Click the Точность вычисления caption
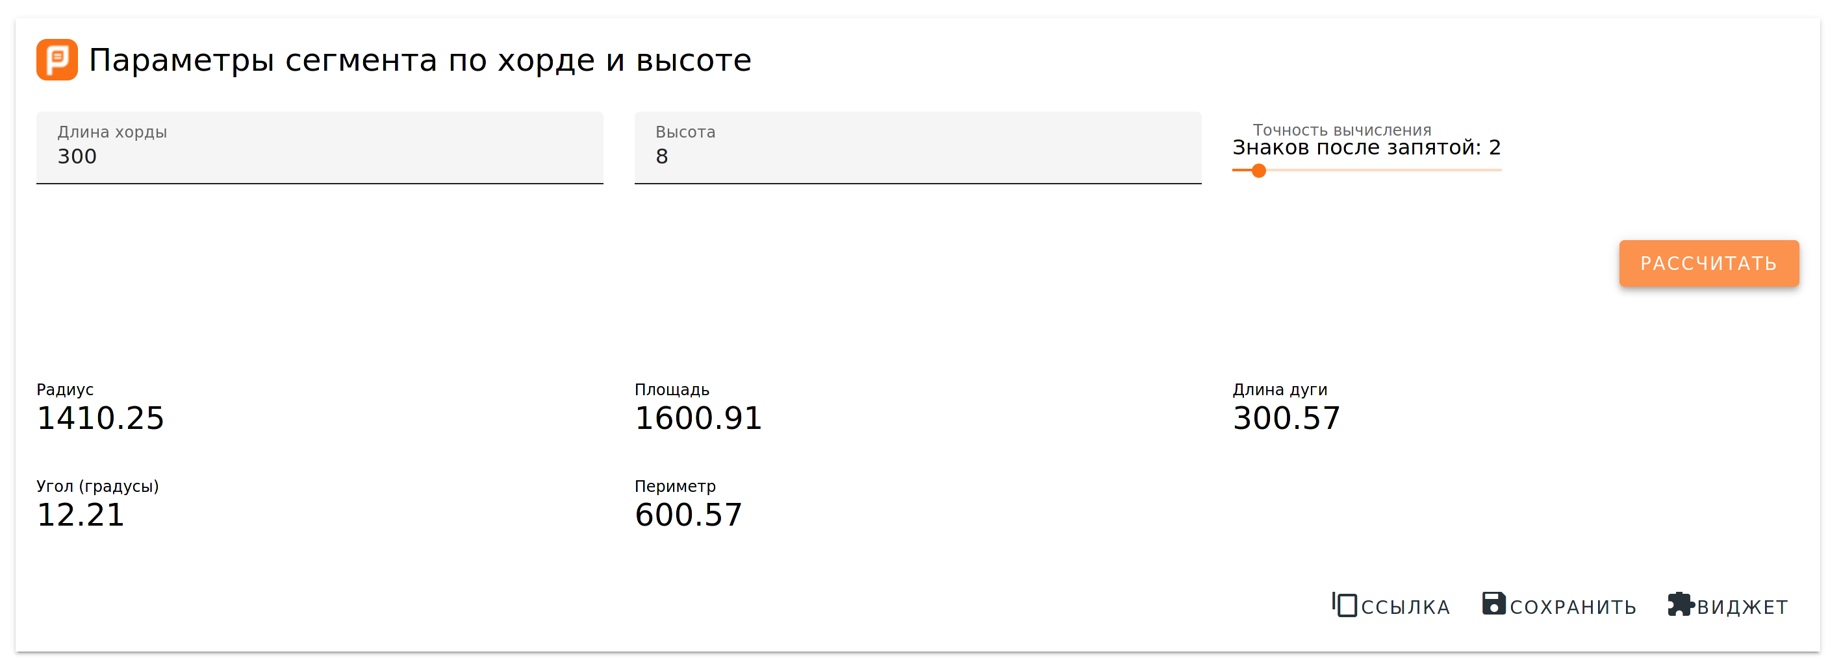 tap(1341, 130)
